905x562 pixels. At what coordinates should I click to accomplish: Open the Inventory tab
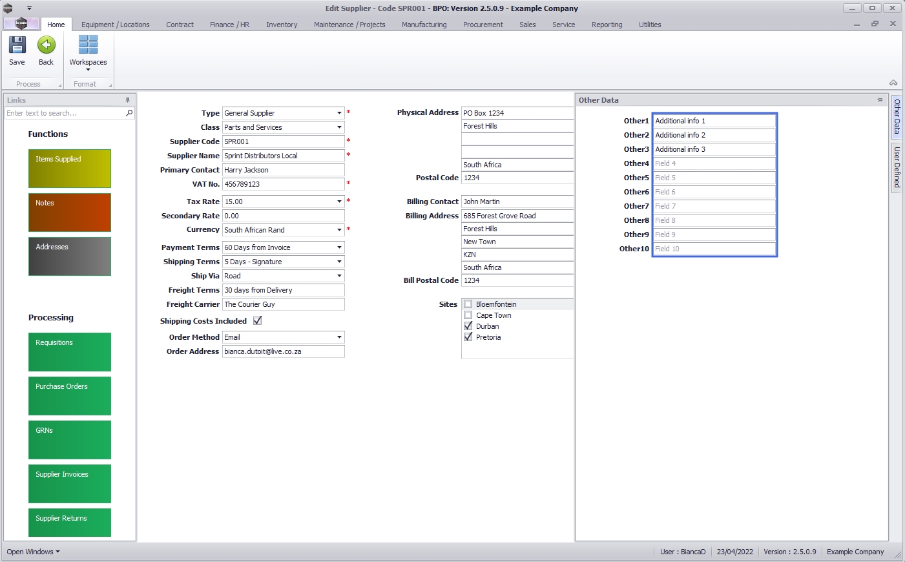click(x=282, y=25)
